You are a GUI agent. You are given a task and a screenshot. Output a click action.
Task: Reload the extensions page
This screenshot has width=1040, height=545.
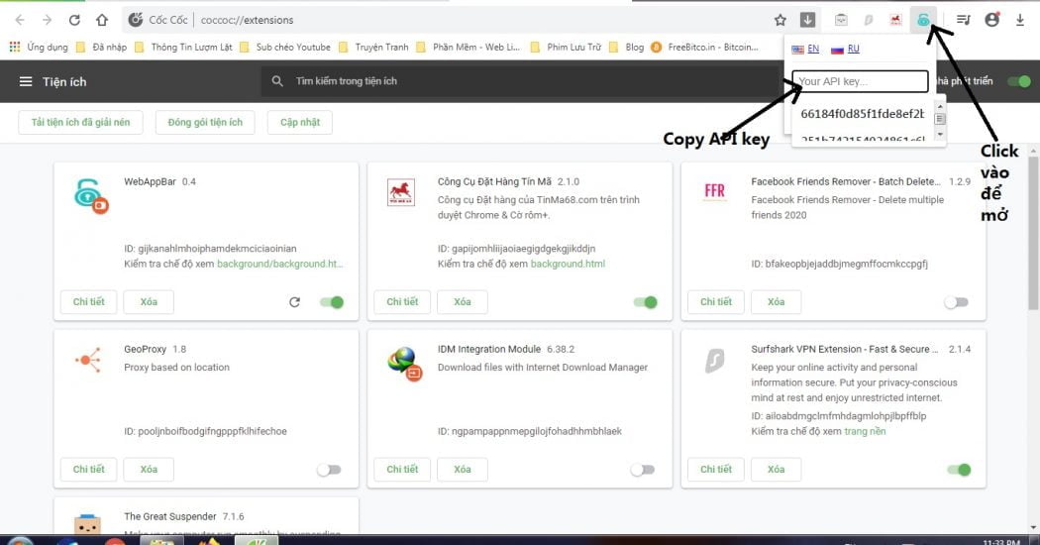click(74, 20)
